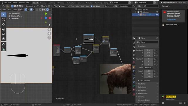Open the Material properties tab

point(134,90)
